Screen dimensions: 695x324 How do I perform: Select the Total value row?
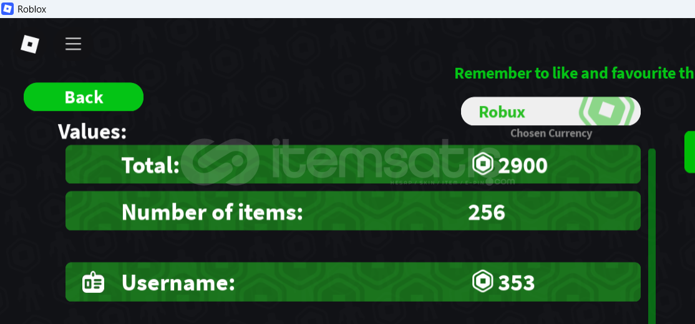[x=353, y=164]
